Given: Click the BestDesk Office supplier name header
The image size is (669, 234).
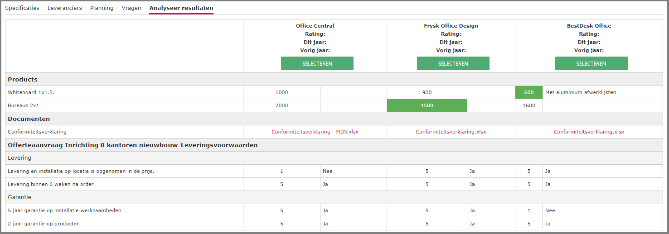Looking at the screenshot, I should (589, 26).
